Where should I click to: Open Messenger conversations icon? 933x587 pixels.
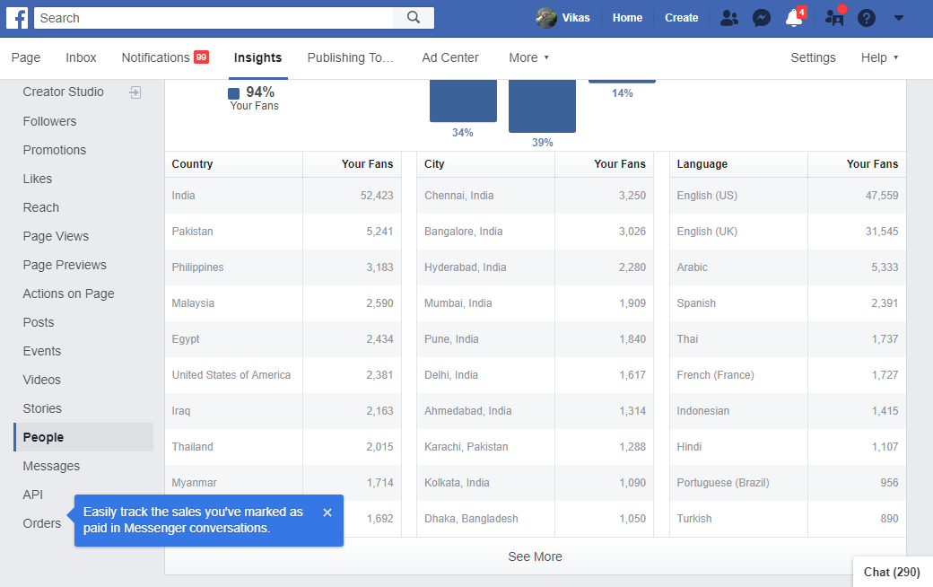pos(762,18)
